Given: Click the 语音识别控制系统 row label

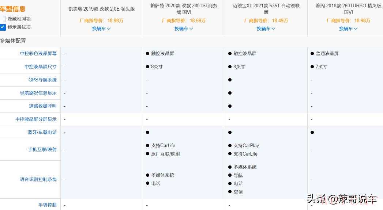Looking at the screenshot, I should coord(38,180).
